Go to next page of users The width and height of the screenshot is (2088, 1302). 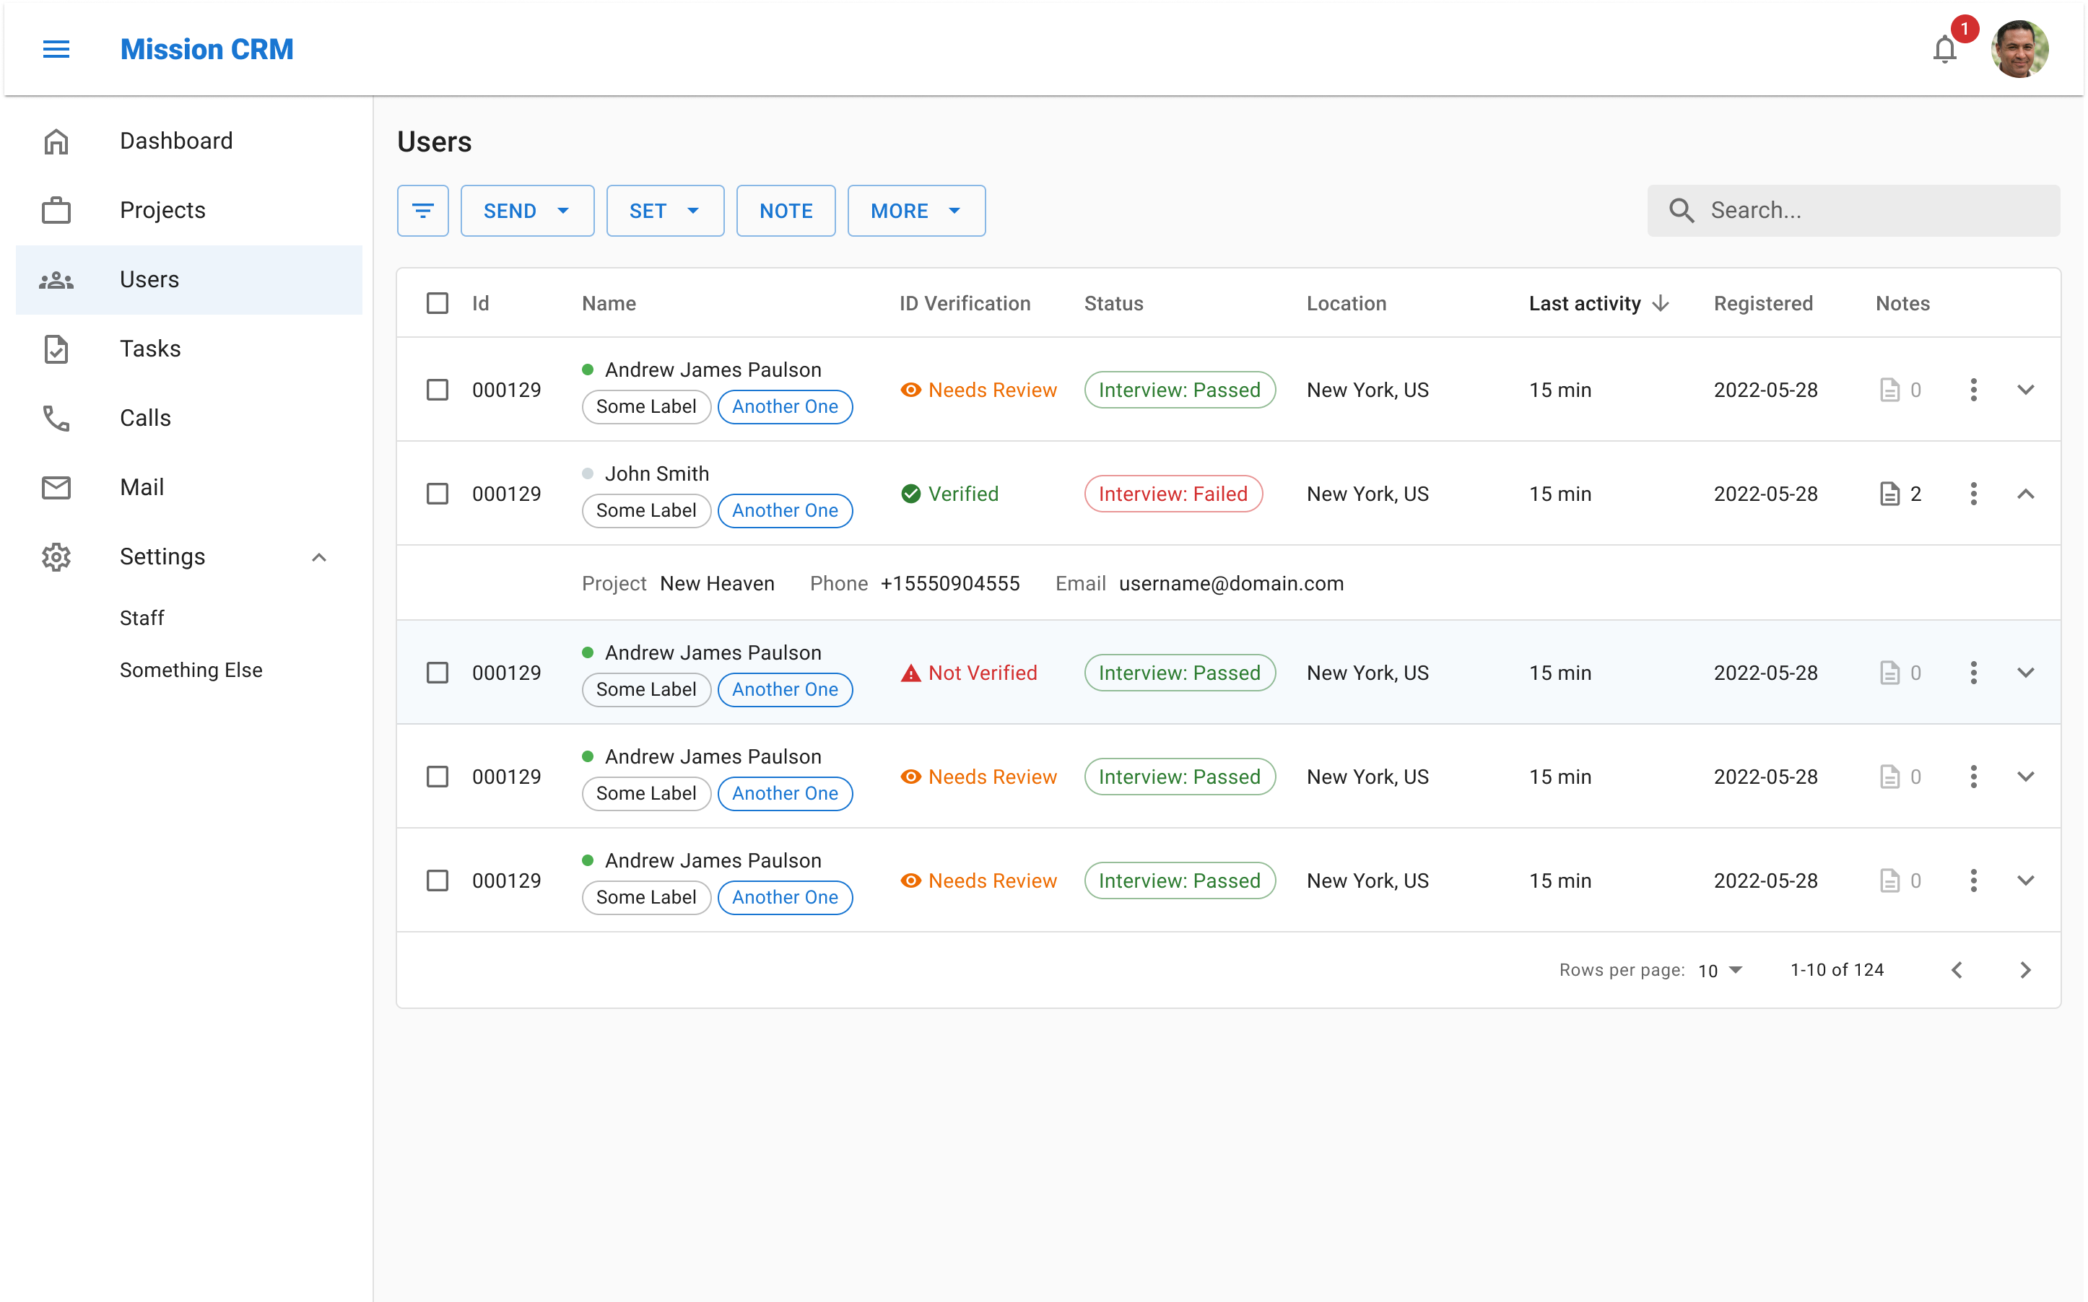2025,971
